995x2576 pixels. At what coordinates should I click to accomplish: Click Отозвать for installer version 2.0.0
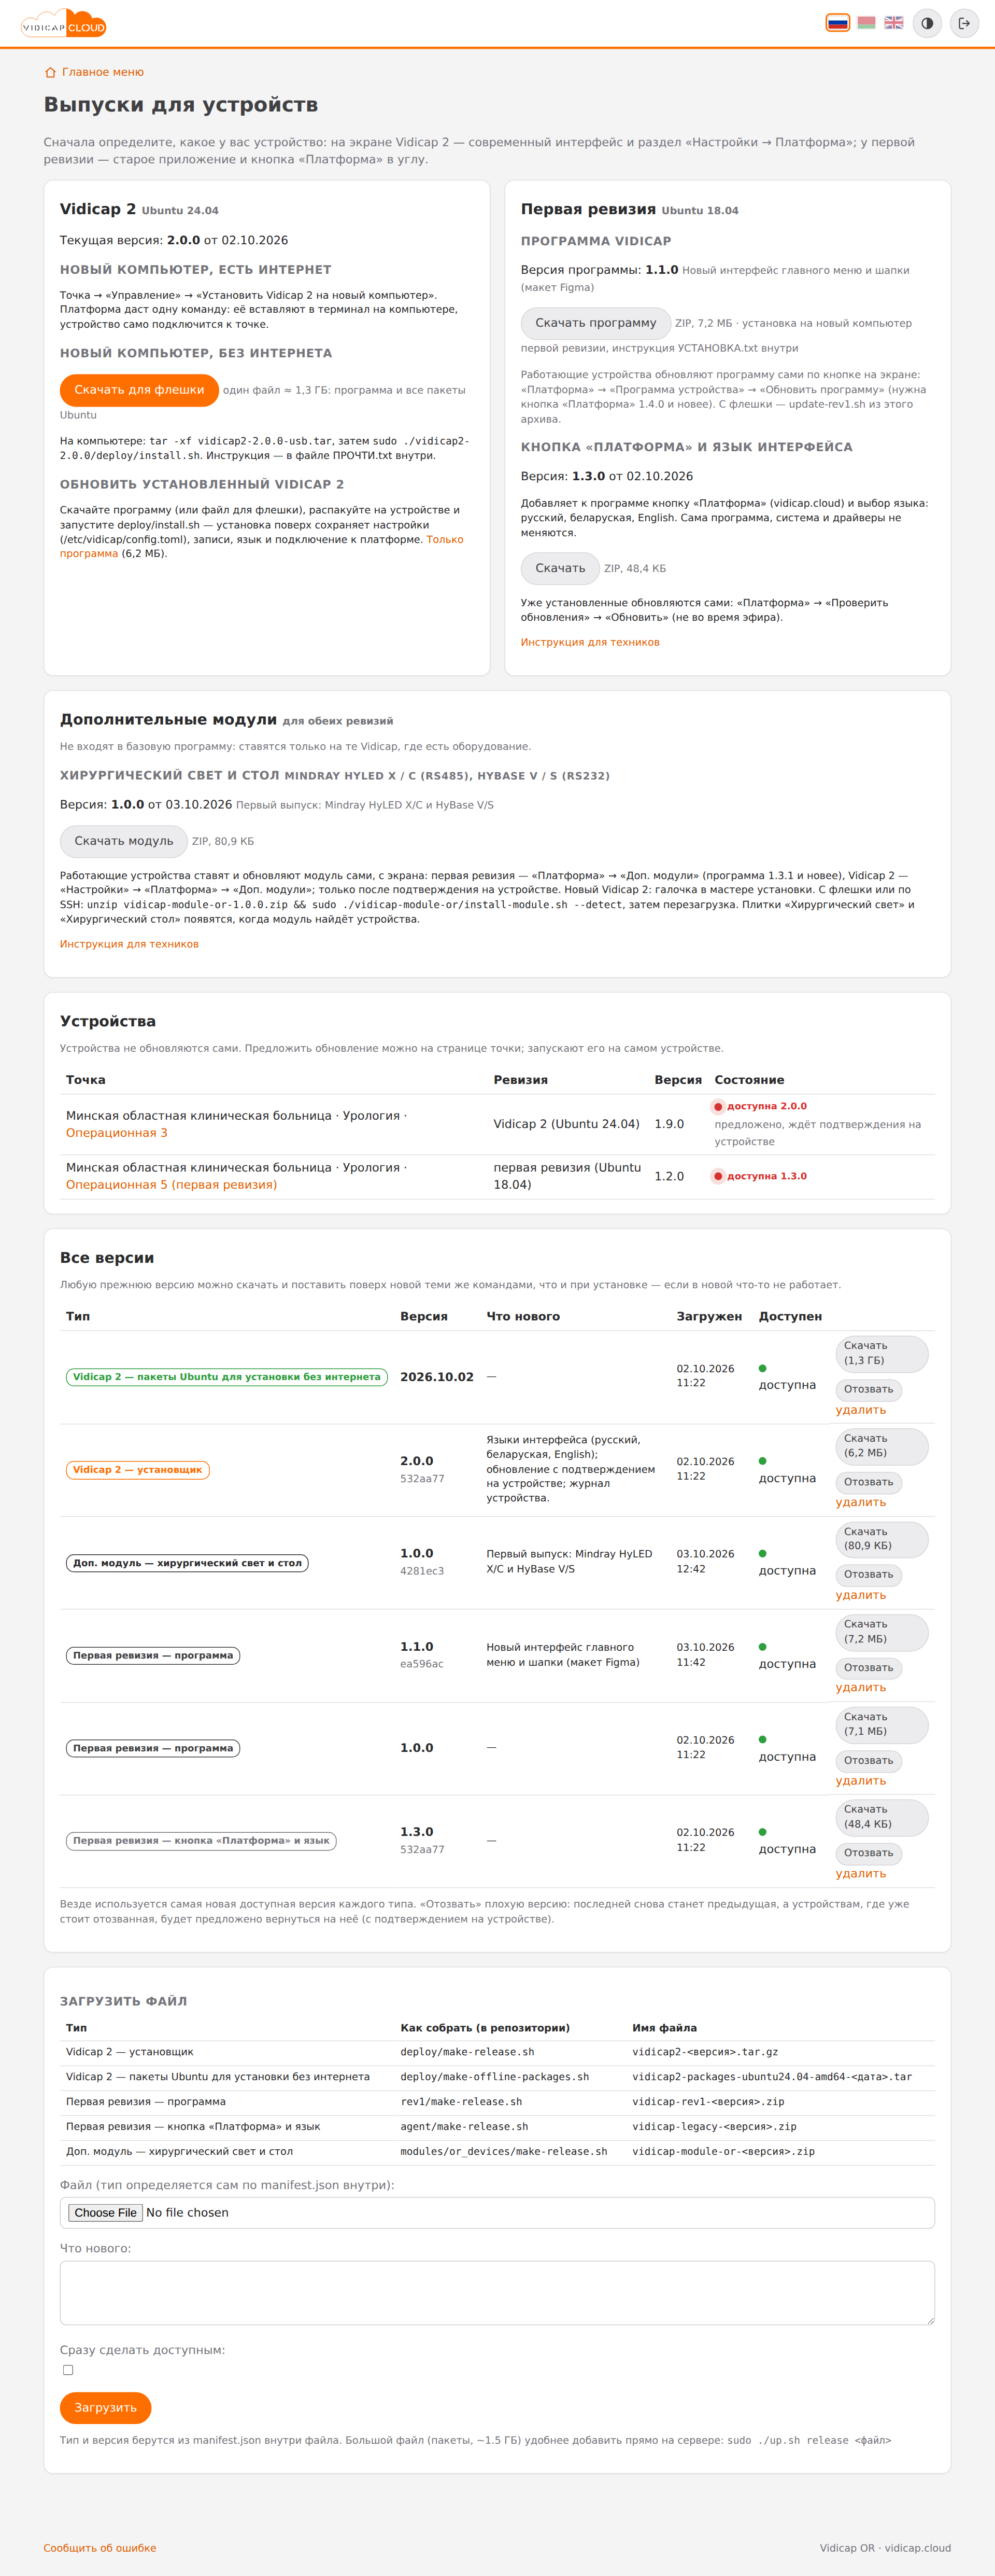(868, 1482)
